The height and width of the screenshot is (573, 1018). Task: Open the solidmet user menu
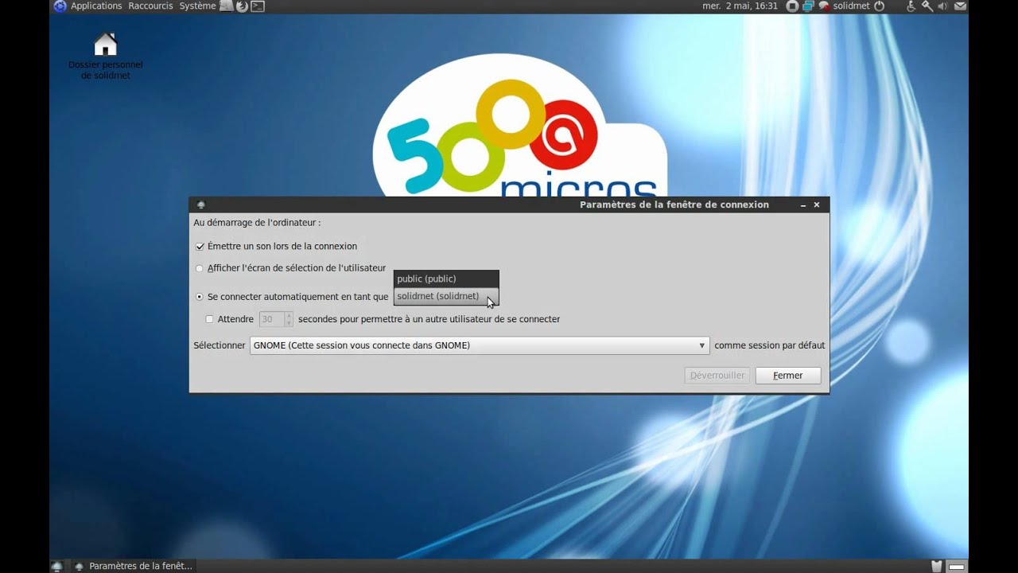coord(852,6)
